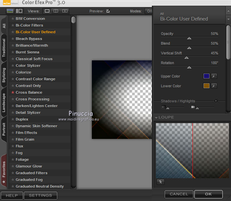
Task: Toggle the Preview checkbox
Action: point(108,11)
